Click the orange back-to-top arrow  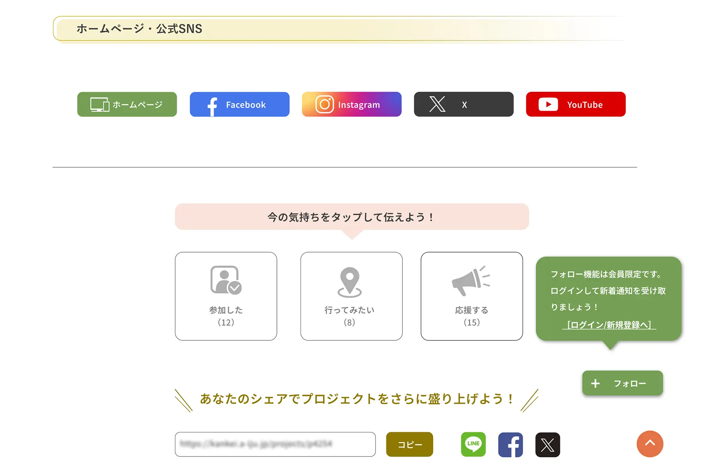650,444
